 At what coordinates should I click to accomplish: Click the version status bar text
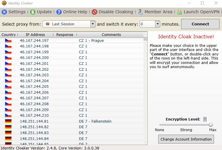click(50, 148)
